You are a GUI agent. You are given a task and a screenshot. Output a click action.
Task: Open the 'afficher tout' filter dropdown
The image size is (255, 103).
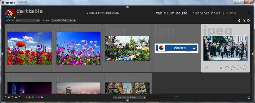point(28,20)
